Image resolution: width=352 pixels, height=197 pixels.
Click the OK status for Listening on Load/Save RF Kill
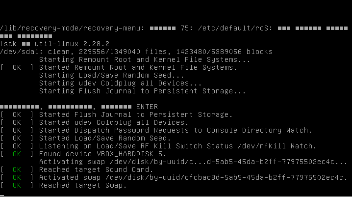17,146
